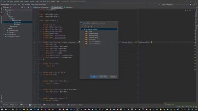Click Select None in the dialog
198x111 pixels.
tap(103, 77)
